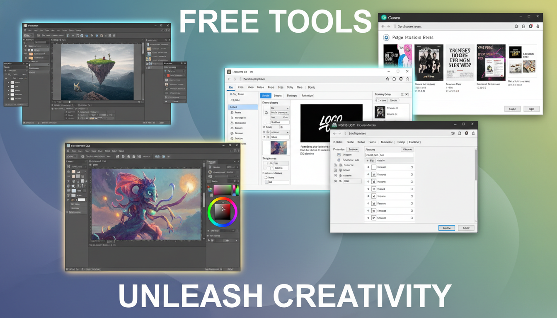Screen dimensions: 557x318
Task: Switch to the blue highlighted tab in the logo editor
Action: point(266,96)
